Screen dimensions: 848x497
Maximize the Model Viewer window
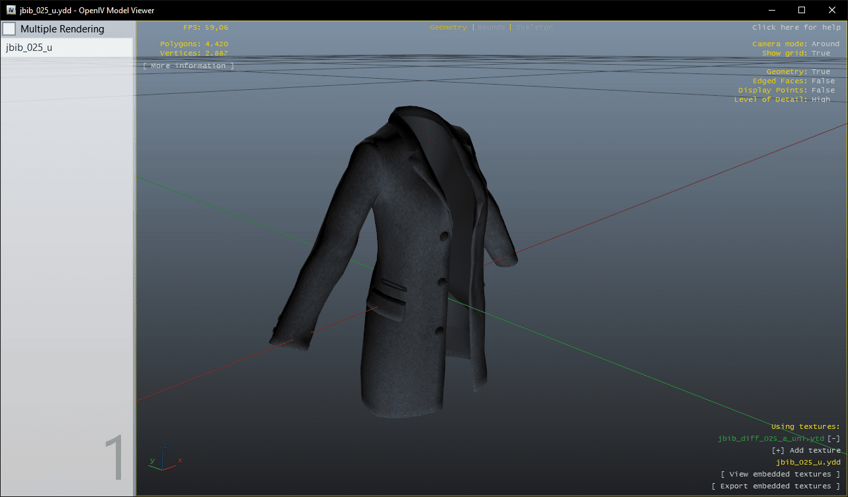(801, 10)
